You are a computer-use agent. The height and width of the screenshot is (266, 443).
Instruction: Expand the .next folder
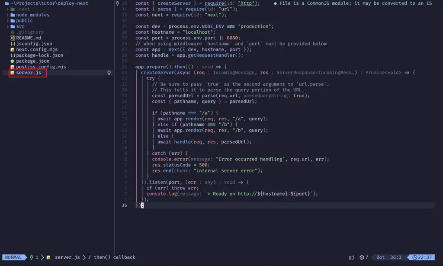pos(8,9)
